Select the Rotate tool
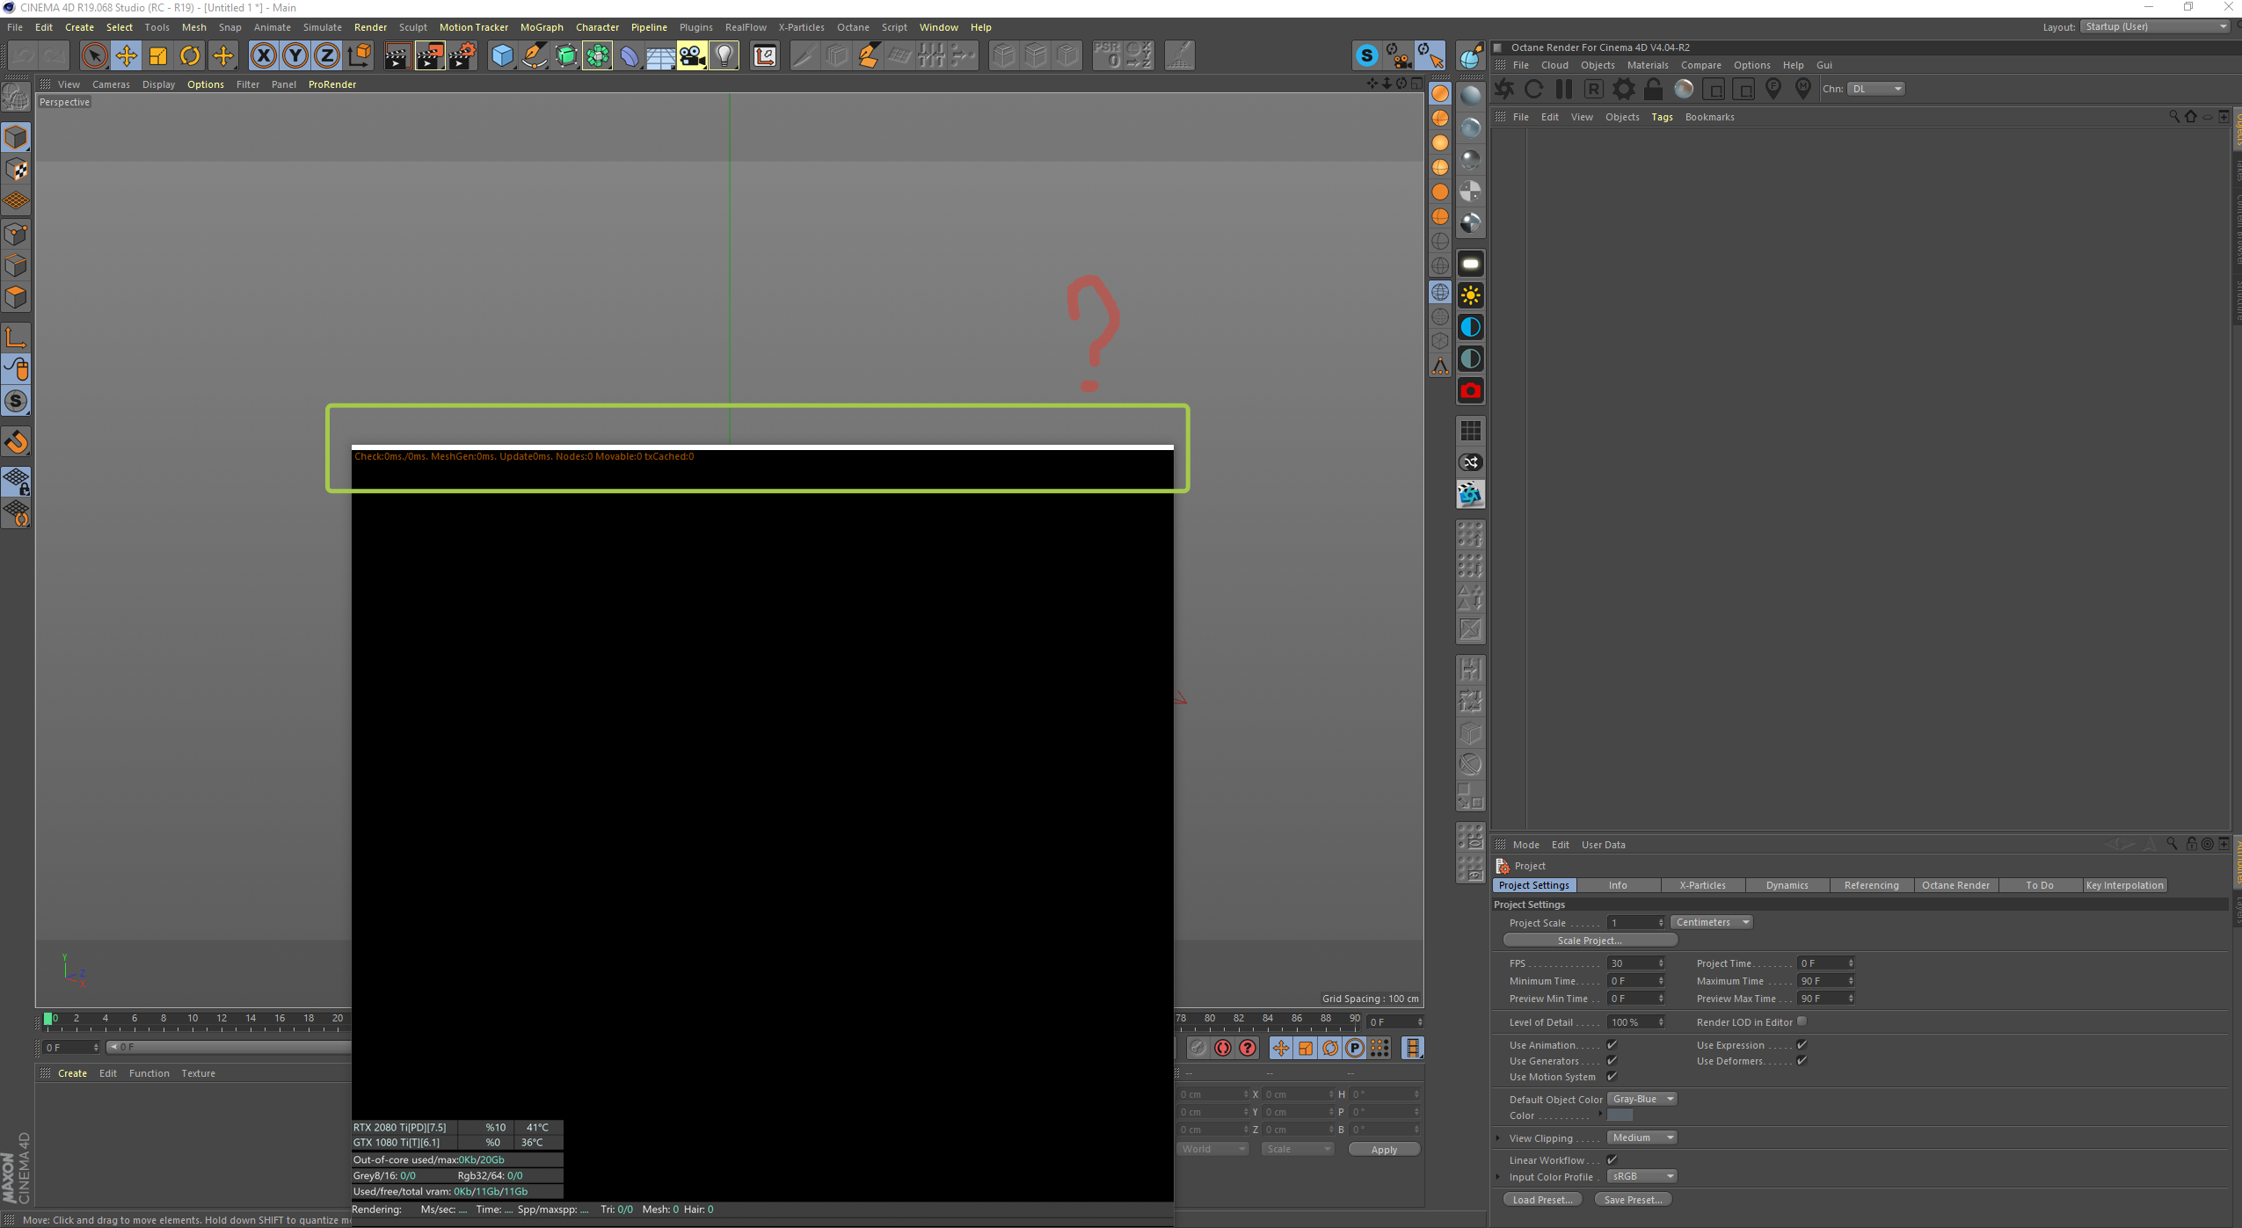 pos(190,56)
